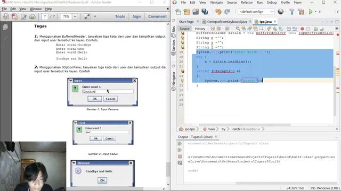
Task: Click Output settings icon in Output panel
Action: tap(180, 163)
